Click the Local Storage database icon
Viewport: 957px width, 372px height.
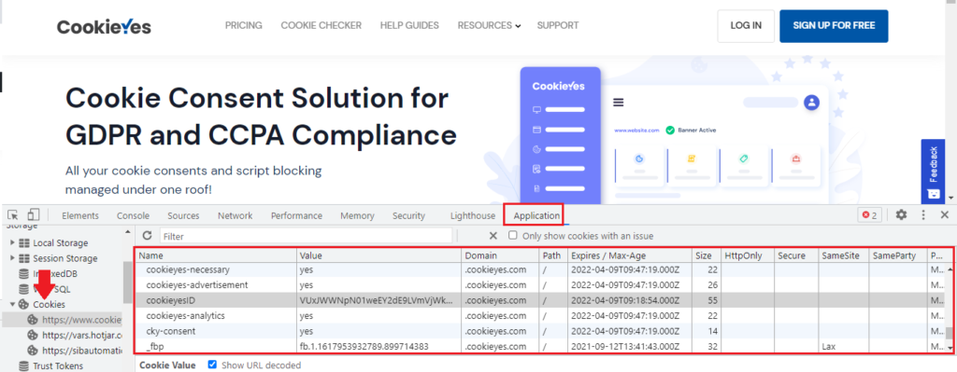(x=24, y=243)
